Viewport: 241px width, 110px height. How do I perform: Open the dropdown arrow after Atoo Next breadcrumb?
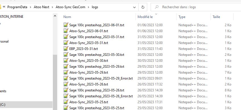click(x=52, y=7)
